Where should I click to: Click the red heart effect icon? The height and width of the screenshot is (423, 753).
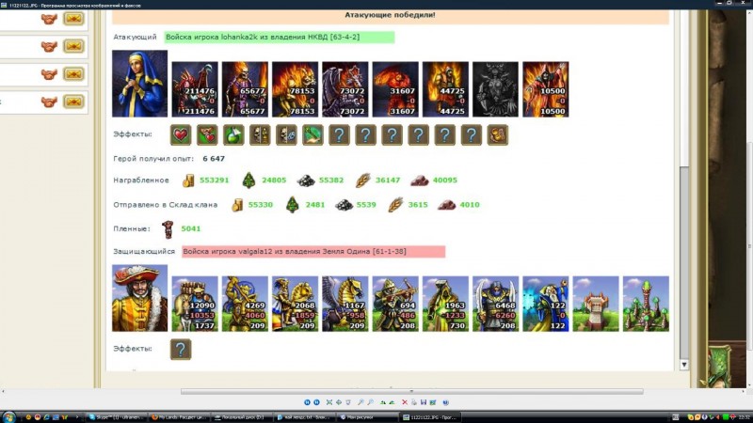point(181,134)
